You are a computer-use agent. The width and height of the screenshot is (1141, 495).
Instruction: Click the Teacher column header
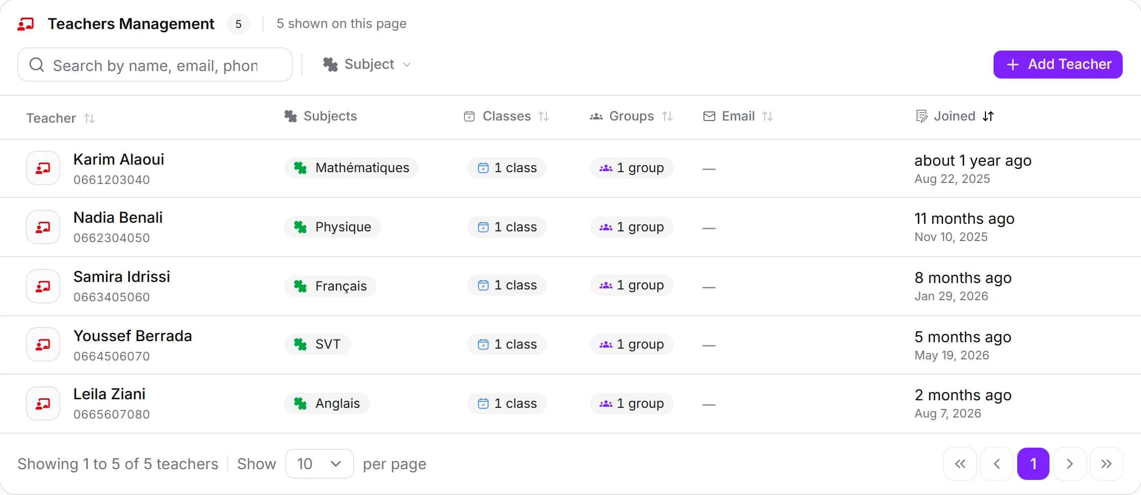[51, 118]
